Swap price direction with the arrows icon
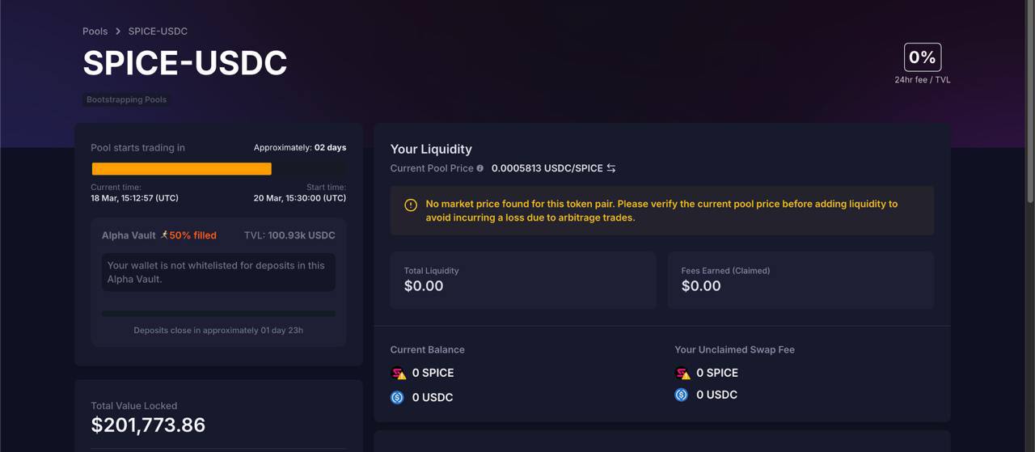This screenshot has width=1035, height=452. pos(611,168)
